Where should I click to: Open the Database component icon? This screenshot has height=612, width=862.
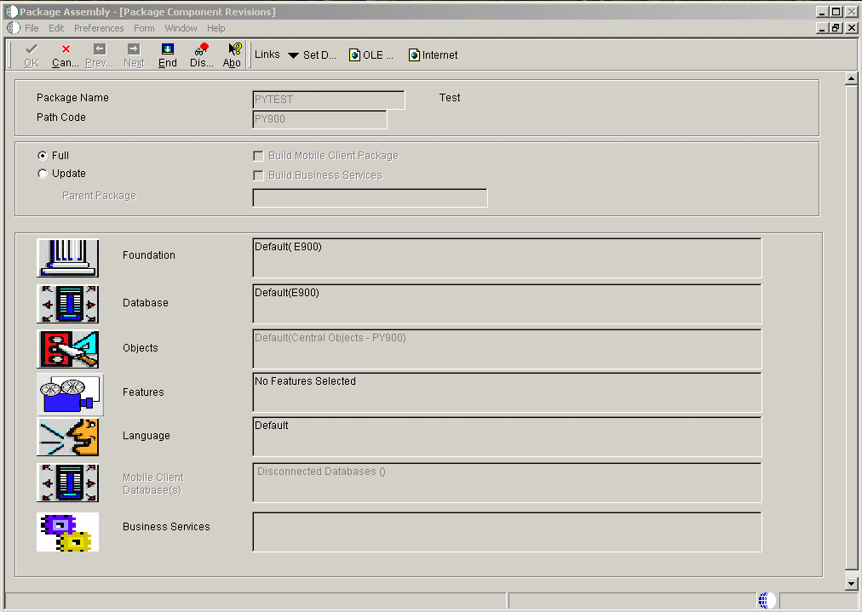click(x=68, y=304)
